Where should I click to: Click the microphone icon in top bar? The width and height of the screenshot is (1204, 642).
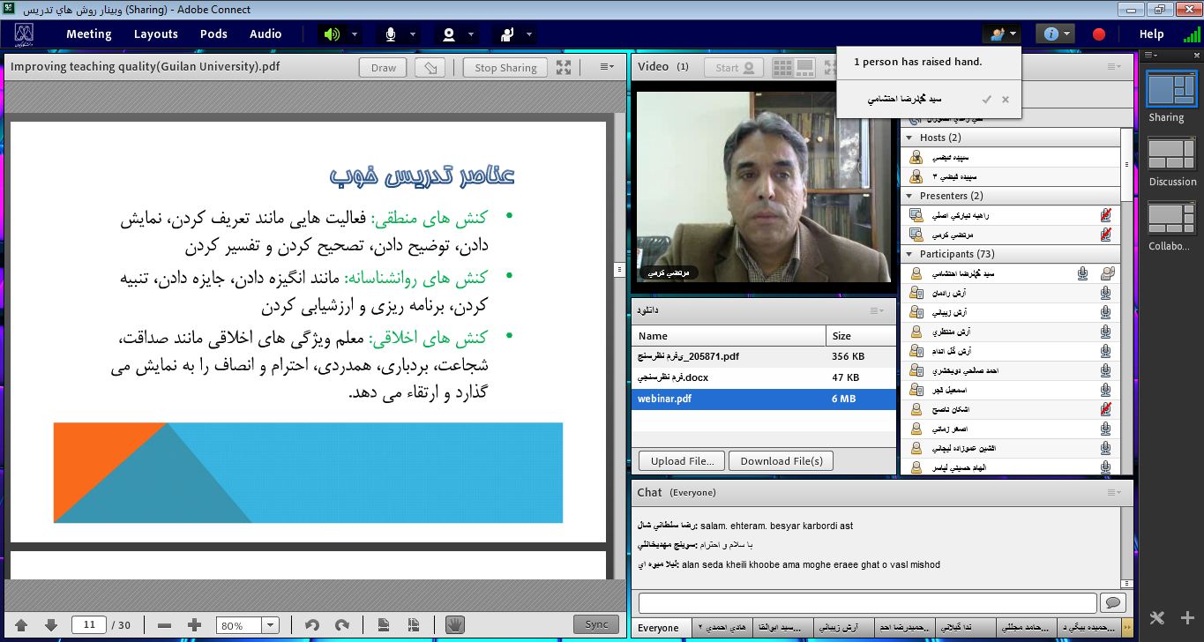(x=390, y=34)
